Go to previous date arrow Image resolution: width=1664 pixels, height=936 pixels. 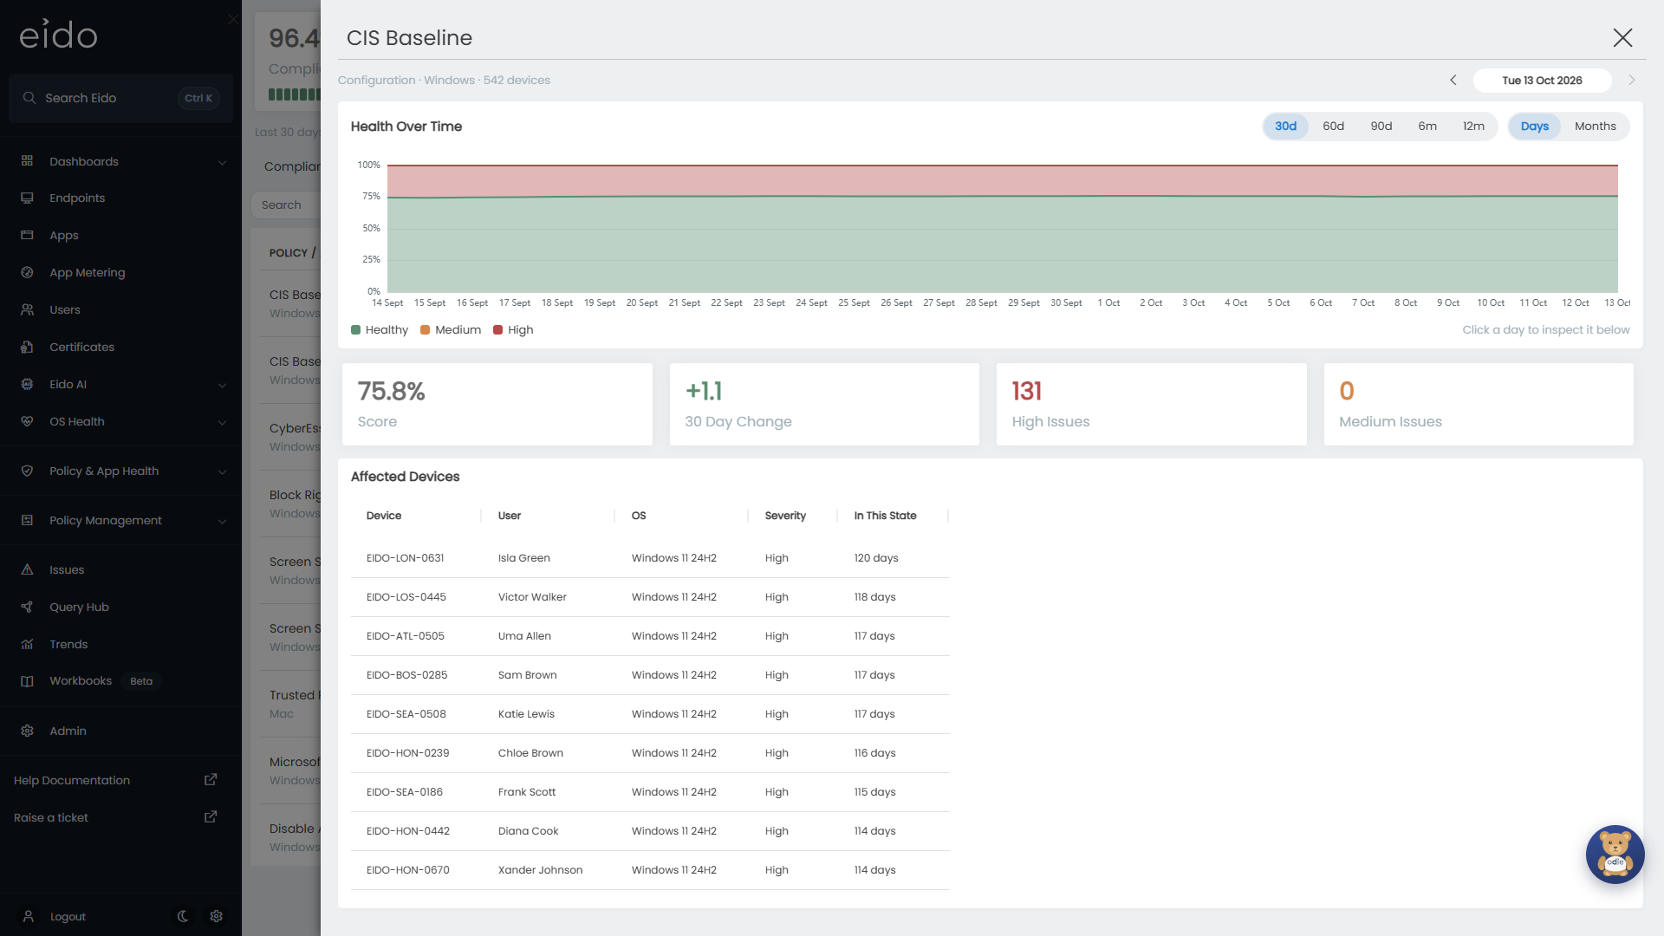[x=1453, y=81]
